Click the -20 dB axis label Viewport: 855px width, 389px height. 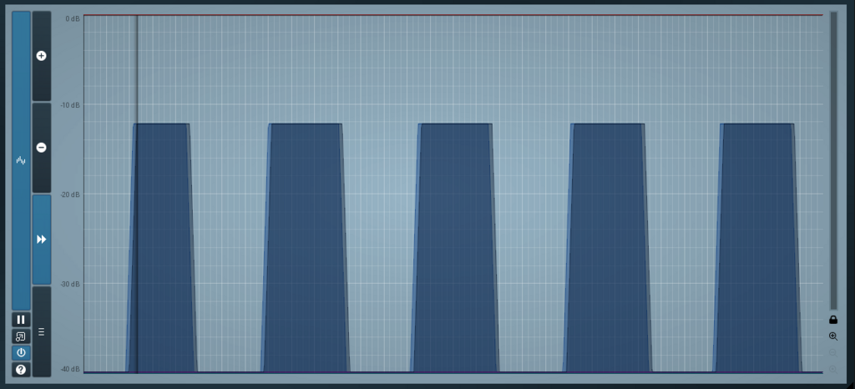coord(71,194)
